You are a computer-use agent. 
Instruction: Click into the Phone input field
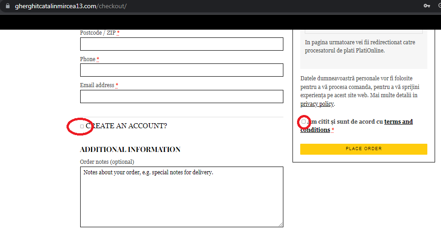(181, 70)
